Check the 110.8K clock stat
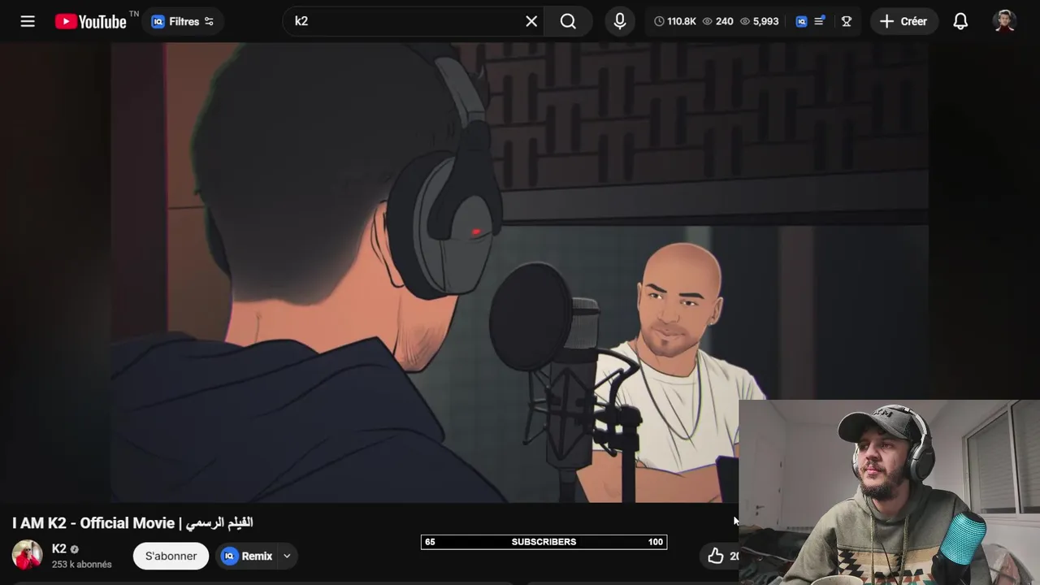The width and height of the screenshot is (1040, 585). [675, 21]
